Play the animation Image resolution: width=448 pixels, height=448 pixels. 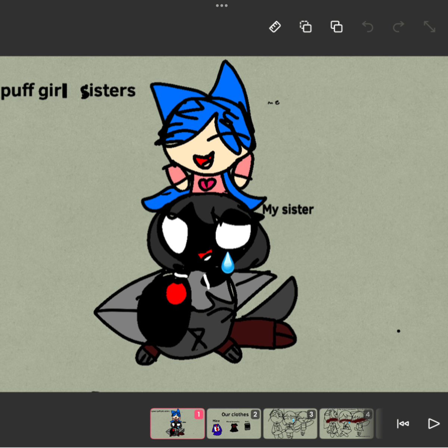[433, 423]
